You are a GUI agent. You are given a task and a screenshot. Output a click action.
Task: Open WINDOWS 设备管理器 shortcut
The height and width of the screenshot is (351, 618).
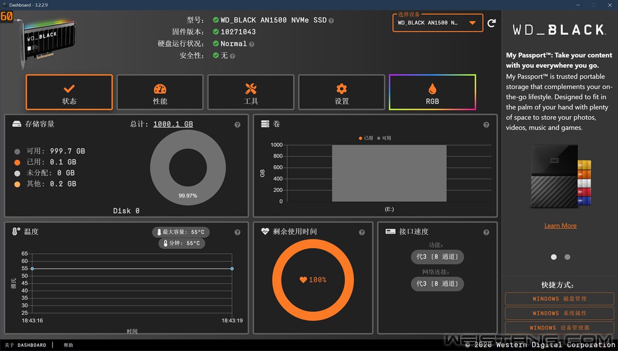(560, 328)
